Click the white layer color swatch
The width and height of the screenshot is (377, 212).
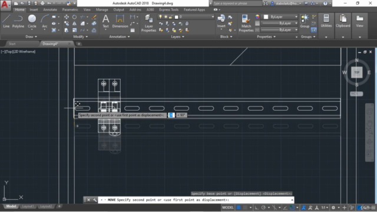pyautogui.click(x=176, y=17)
